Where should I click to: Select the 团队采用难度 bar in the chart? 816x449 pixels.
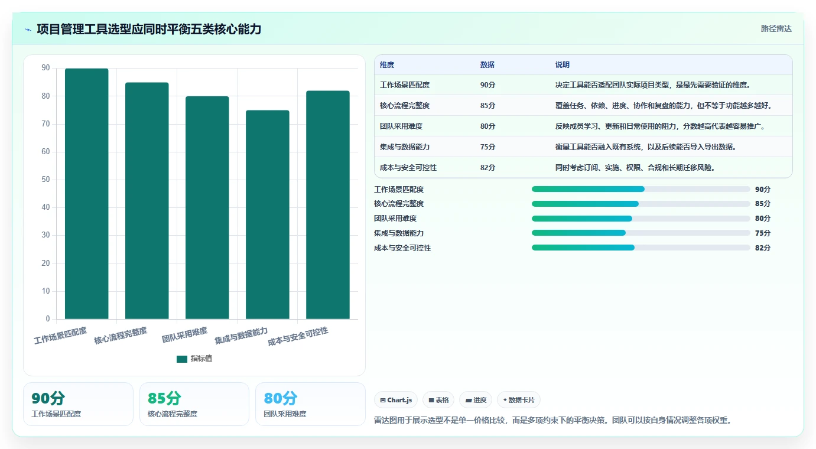(x=207, y=208)
